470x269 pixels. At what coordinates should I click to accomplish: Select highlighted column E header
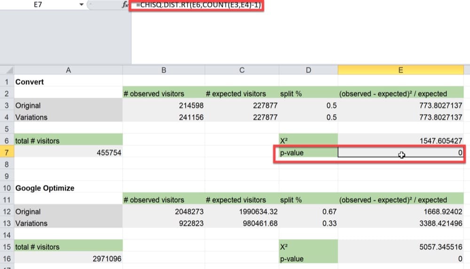click(x=400, y=70)
